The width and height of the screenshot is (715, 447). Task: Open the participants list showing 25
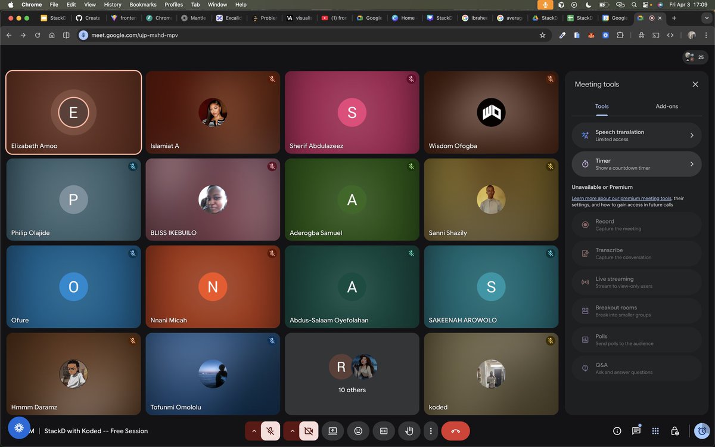pyautogui.click(x=695, y=57)
